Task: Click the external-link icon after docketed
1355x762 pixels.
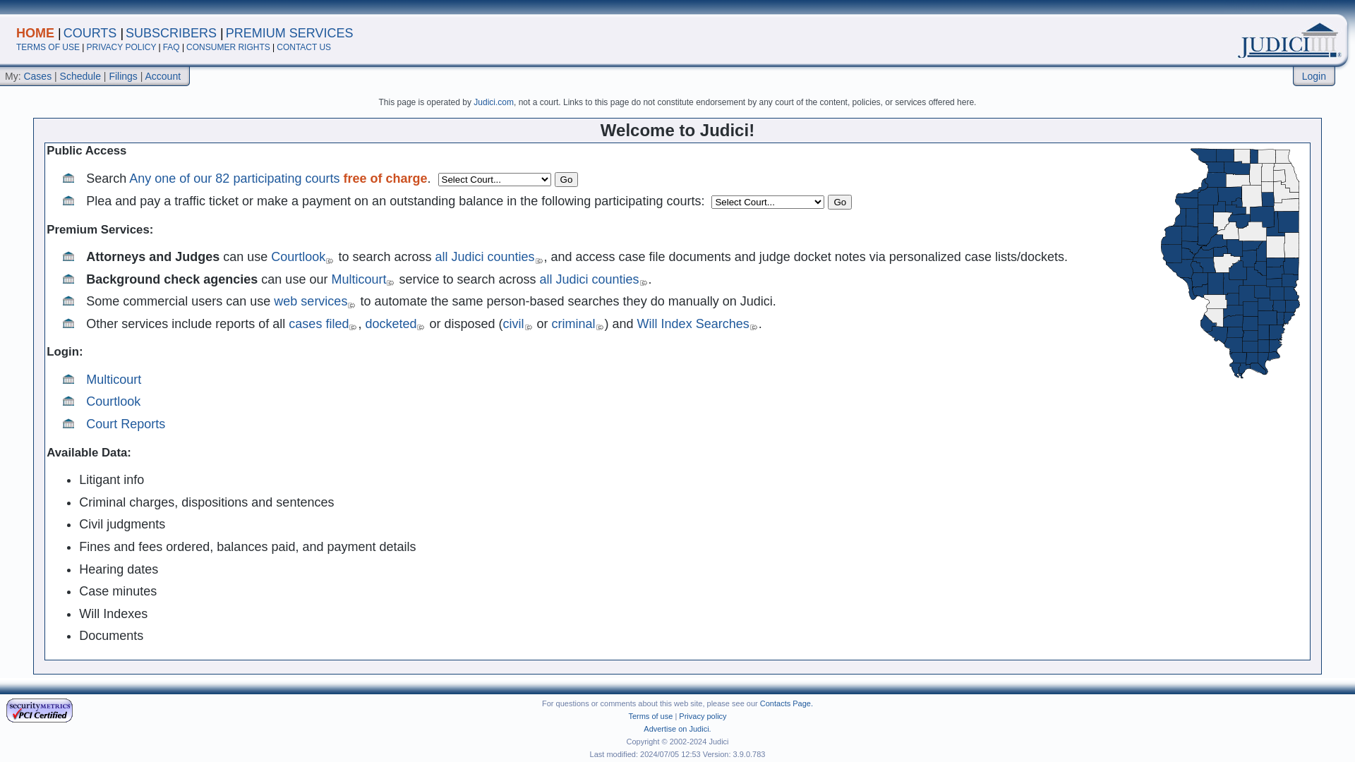Action: pos(421,328)
